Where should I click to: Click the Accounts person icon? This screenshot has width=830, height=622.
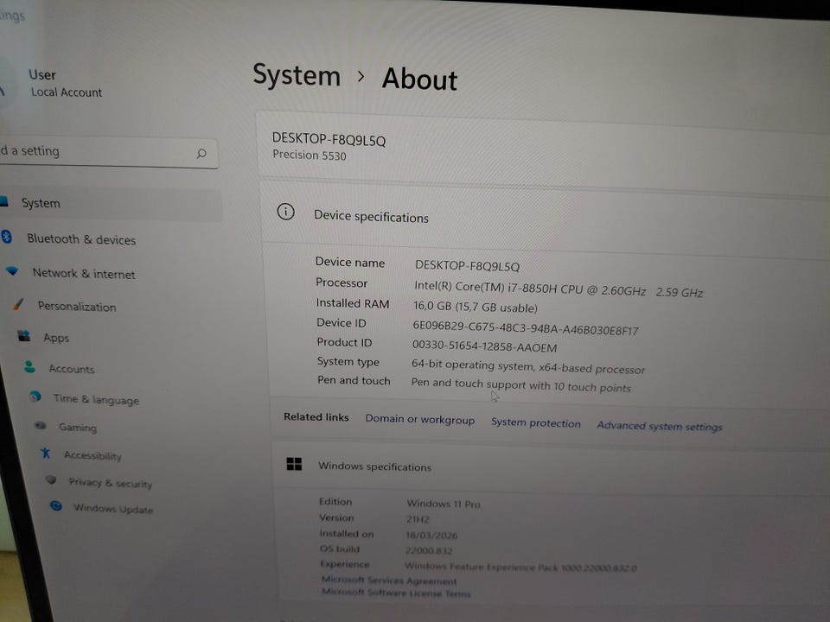pyautogui.click(x=29, y=366)
